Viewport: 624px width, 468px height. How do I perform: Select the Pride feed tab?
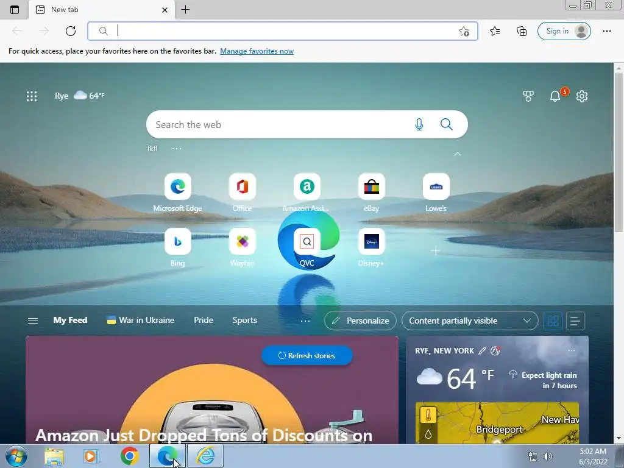coord(204,321)
